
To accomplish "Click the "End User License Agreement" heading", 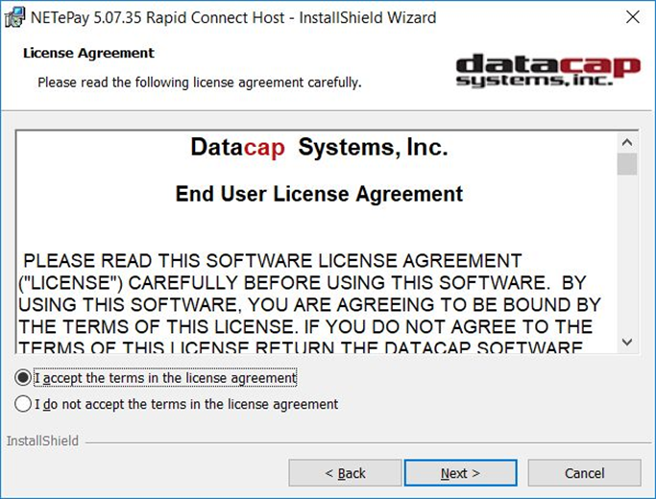I will 319,195.
